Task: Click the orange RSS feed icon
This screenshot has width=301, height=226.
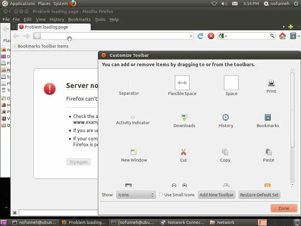Action: 267,185
